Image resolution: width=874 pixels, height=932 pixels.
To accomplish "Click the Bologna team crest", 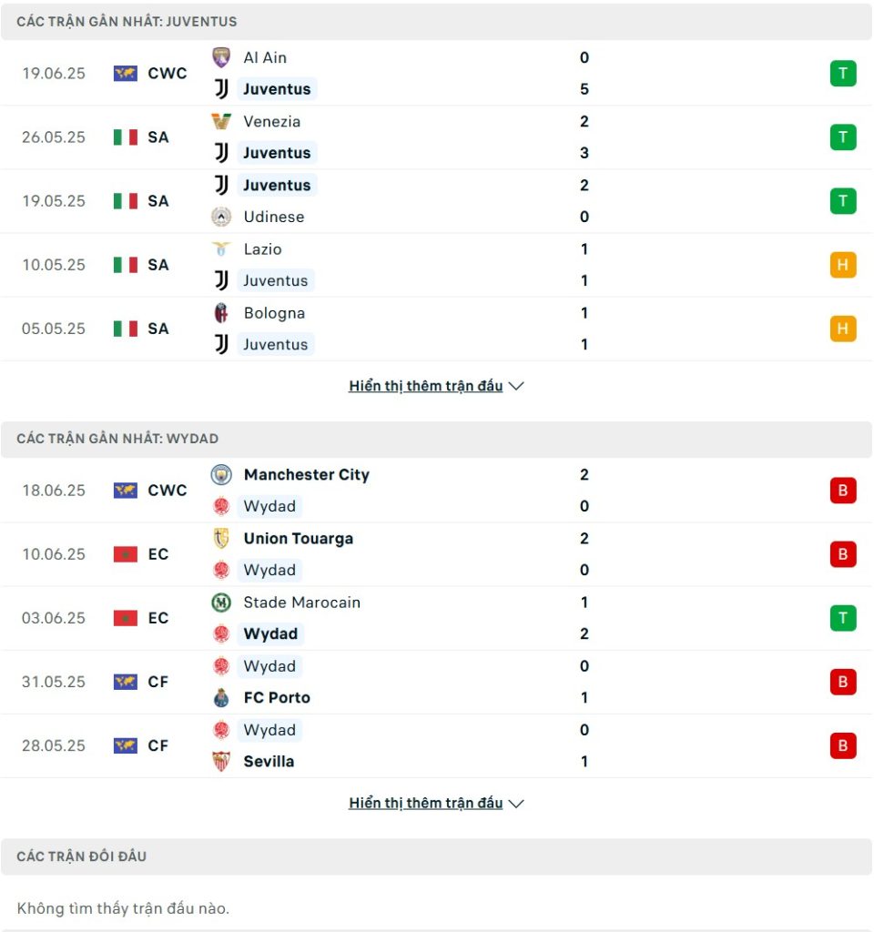I will click(x=221, y=313).
